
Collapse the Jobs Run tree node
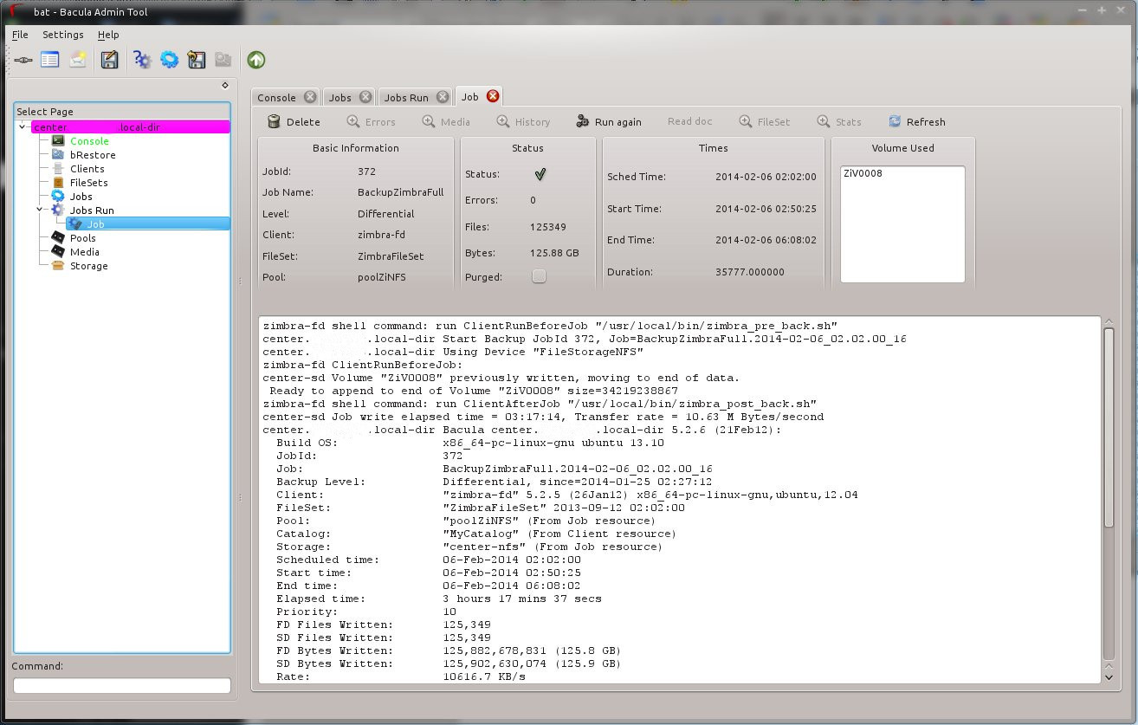(x=40, y=210)
